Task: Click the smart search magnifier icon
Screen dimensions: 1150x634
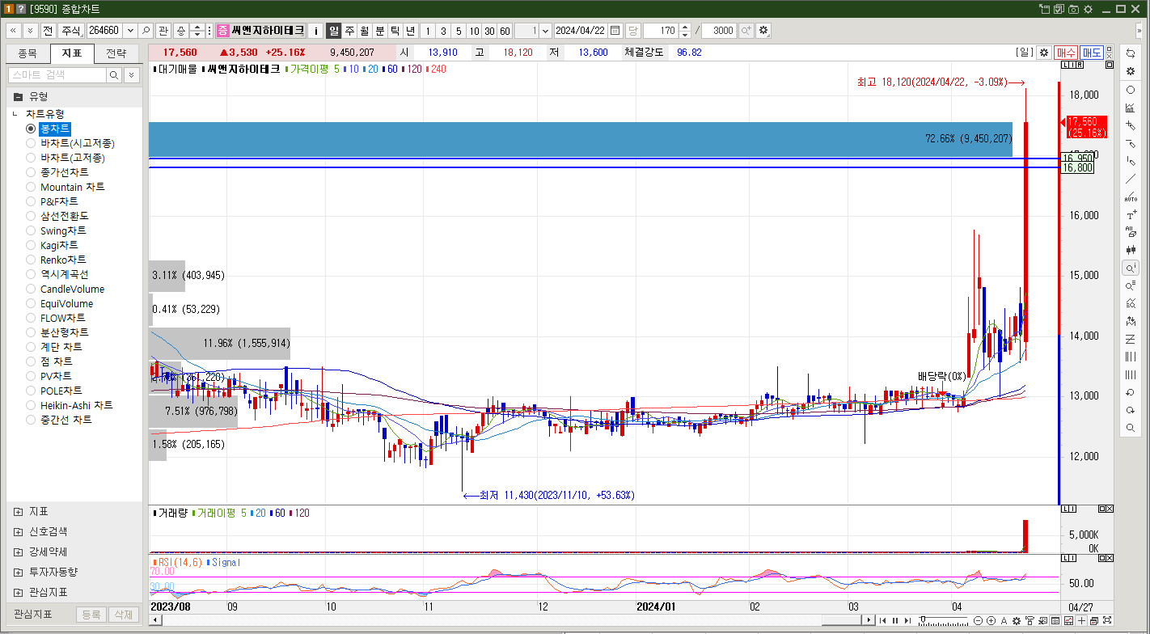Action: coord(114,74)
